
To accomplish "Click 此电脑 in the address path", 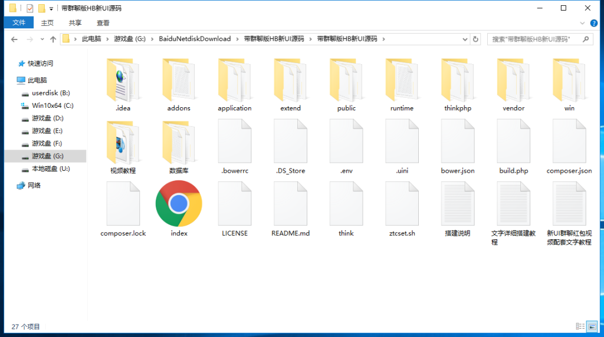I will 91,39.
